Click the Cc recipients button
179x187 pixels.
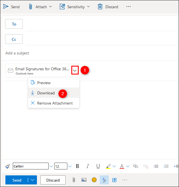click(x=14, y=39)
